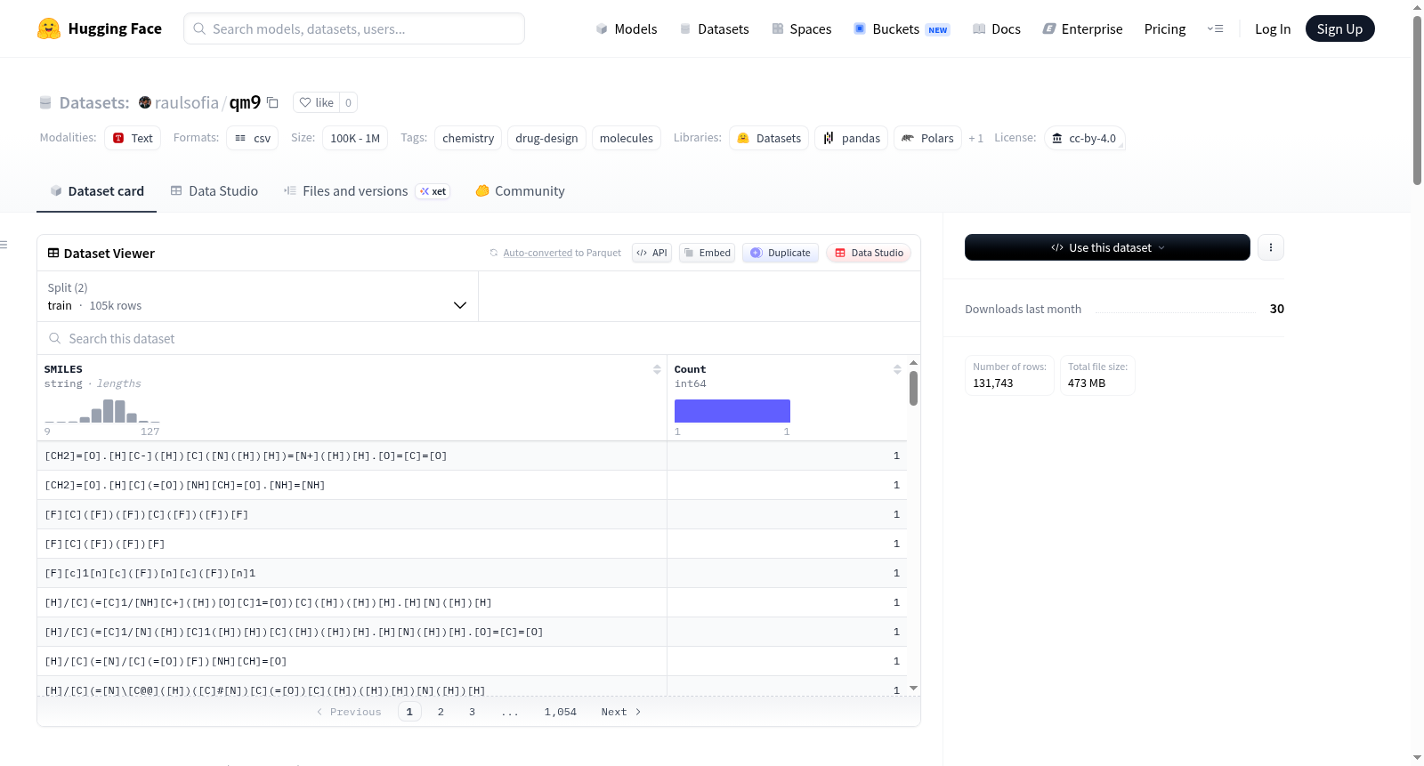Screen dimensions: 1424x766
Task: Focus the global search models field
Action: click(354, 28)
